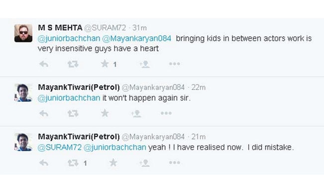324x192 pixels.
Task: Open @juniorbachchan mention in first tweet
Action: click(69, 38)
